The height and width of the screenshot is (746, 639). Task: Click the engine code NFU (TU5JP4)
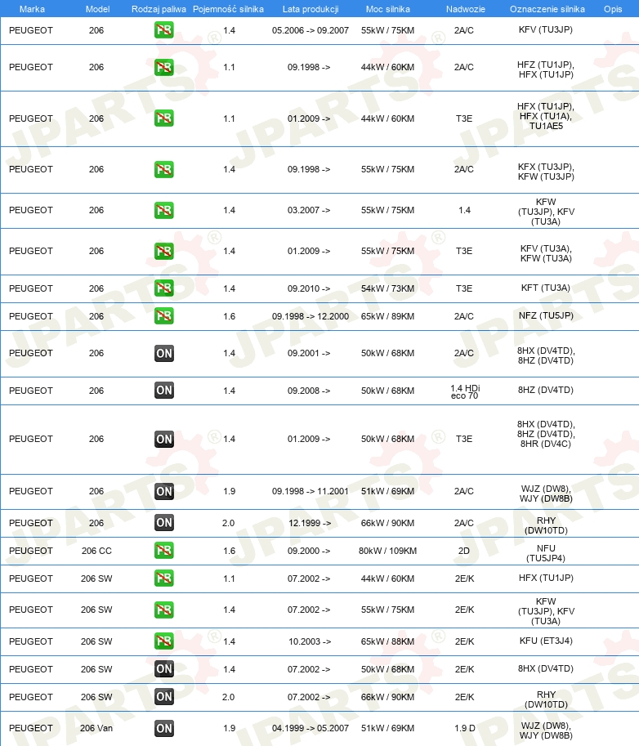546,553
